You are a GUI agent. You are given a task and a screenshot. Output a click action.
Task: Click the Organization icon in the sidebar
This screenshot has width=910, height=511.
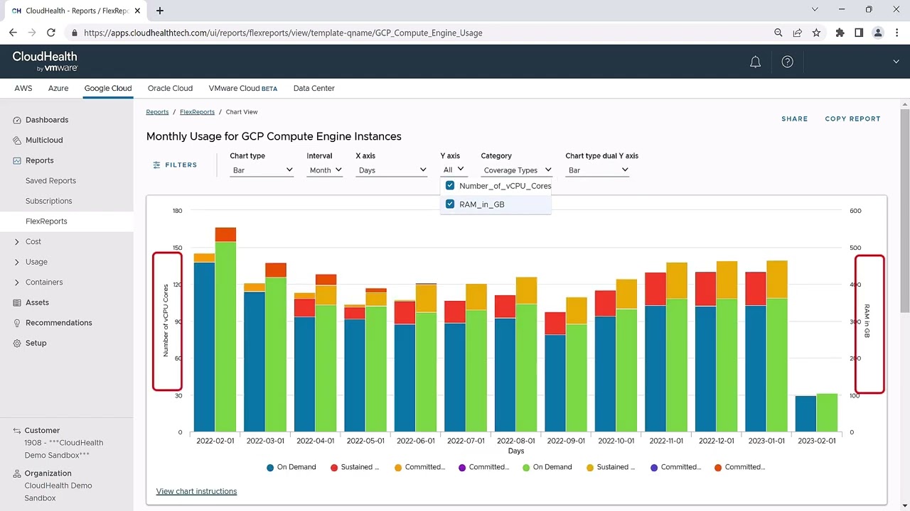17,473
